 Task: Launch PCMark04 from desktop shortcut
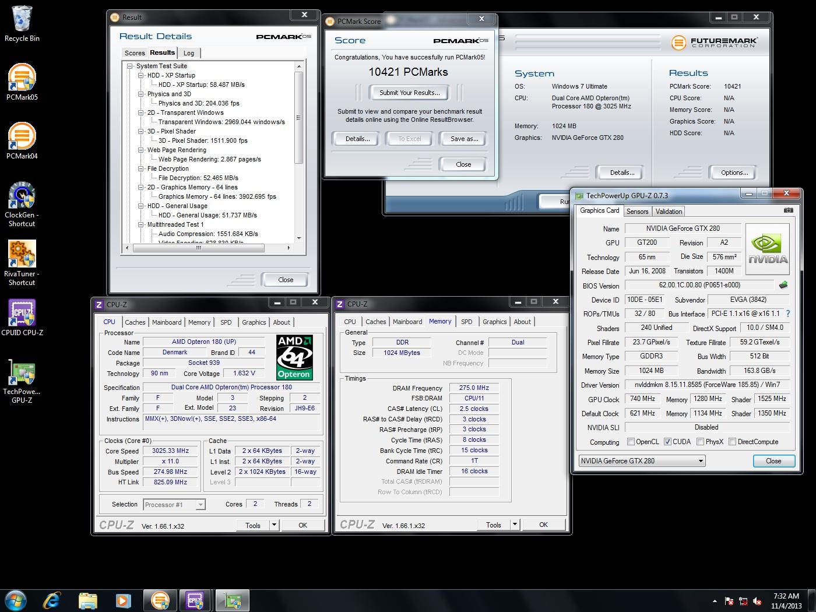(22, 141)
